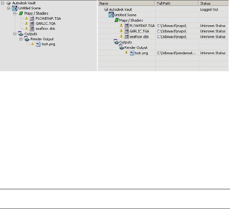This screenshot has height=209, width=230.
Task: Select seafloor.dds in the left tree
Action: [45, 29]
